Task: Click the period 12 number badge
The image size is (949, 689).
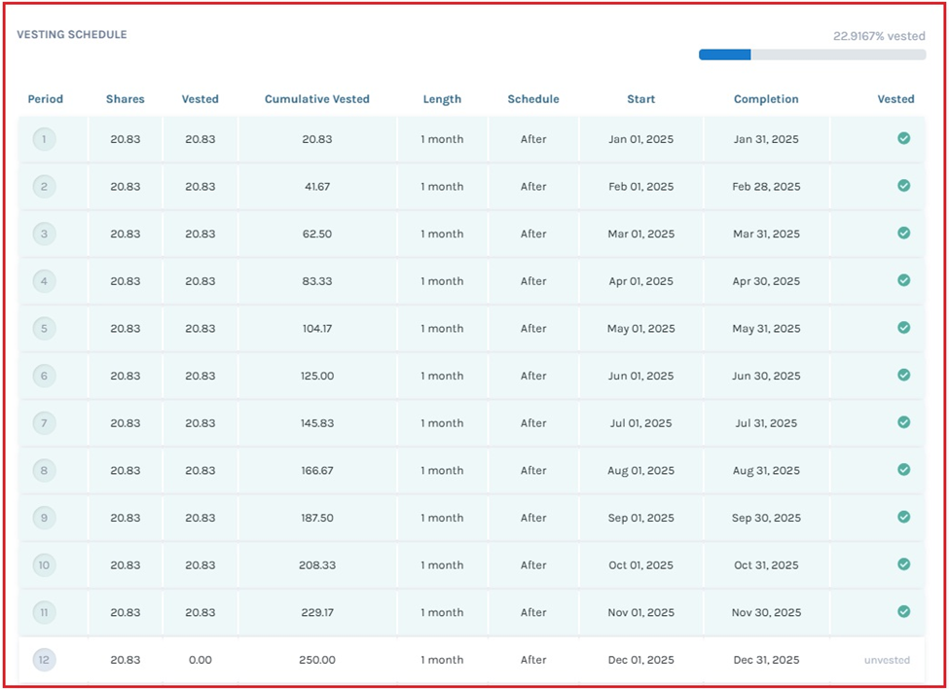Action: 44,660
